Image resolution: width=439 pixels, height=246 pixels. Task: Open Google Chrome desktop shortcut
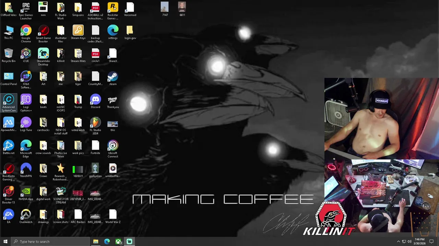tap(26, 34)
